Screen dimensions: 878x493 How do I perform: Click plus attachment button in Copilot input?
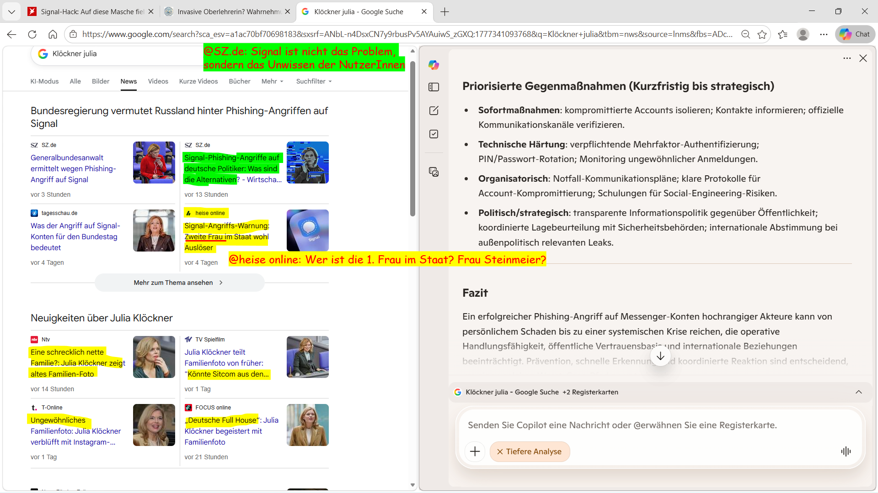tap(475, 451)
